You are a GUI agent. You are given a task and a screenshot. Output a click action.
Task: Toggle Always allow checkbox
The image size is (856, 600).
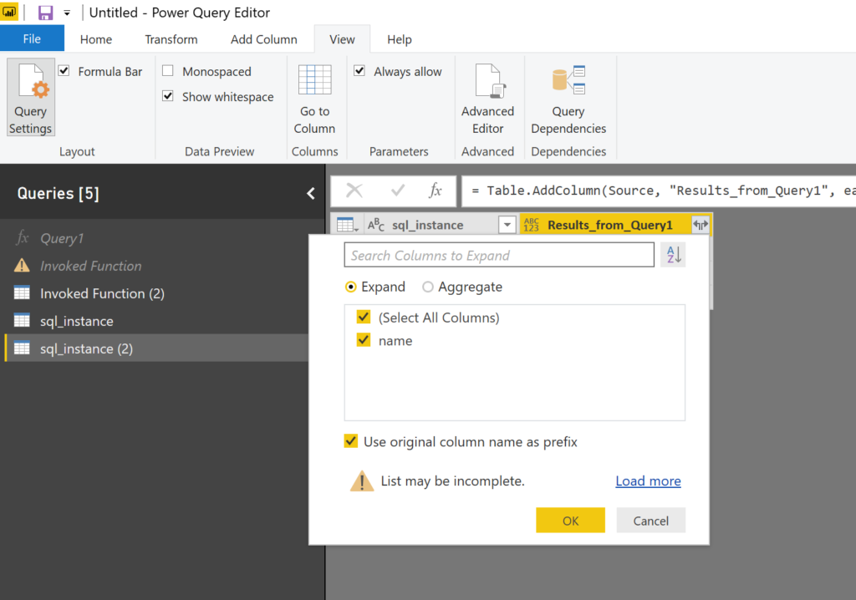click(x=359, y=71)
